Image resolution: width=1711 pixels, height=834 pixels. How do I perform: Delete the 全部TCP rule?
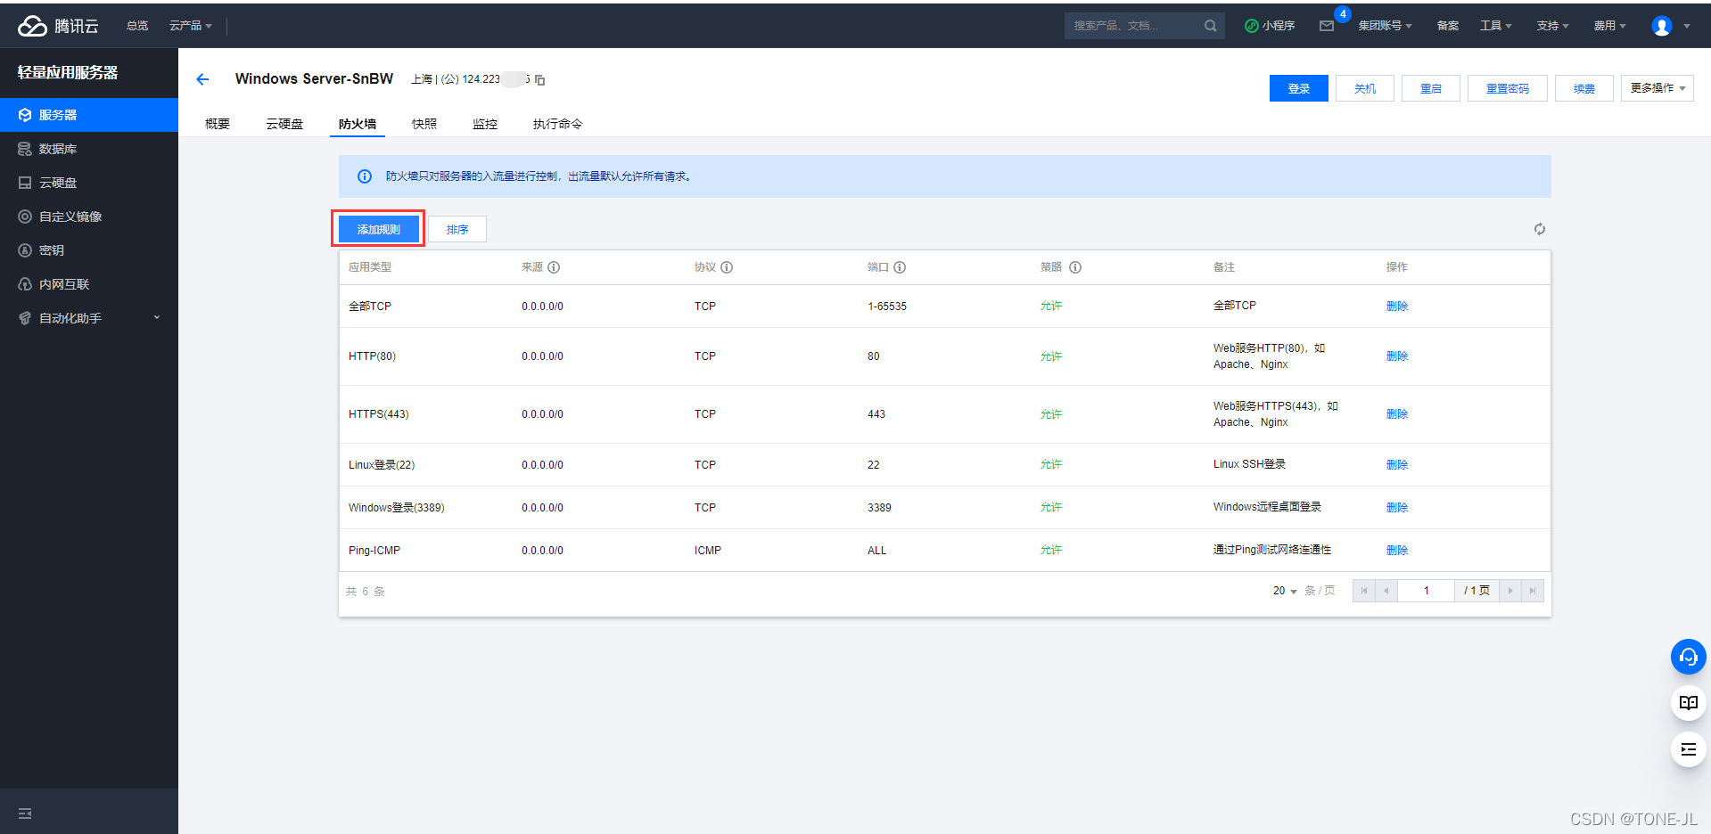coord(1397,307)
